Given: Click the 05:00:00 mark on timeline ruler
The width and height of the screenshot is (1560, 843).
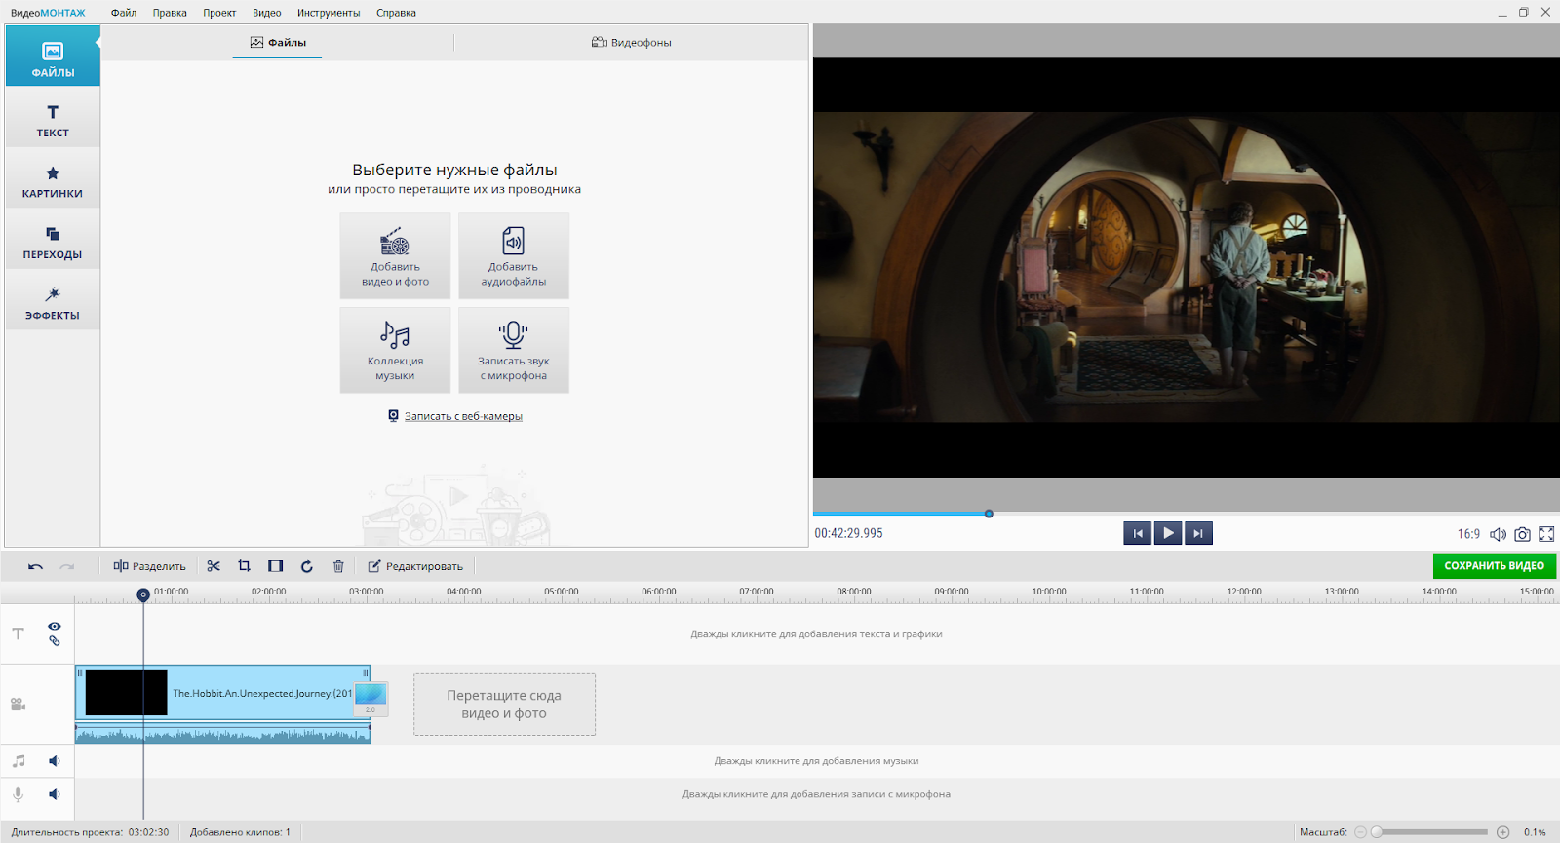Looking at the screenshot, I should (561, 592).
